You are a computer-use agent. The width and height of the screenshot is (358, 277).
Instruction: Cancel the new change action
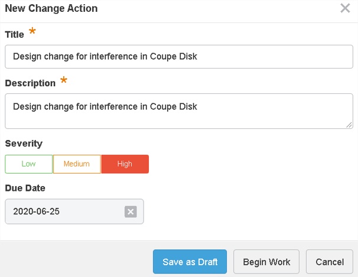click(329, 262)
